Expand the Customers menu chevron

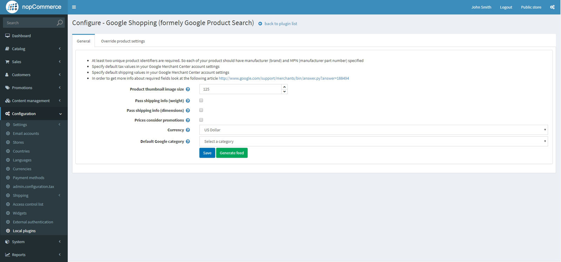pos(60,75)
